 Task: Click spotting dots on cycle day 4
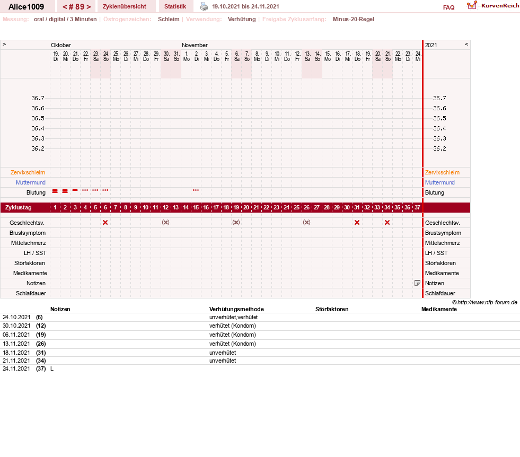[85, 190]
